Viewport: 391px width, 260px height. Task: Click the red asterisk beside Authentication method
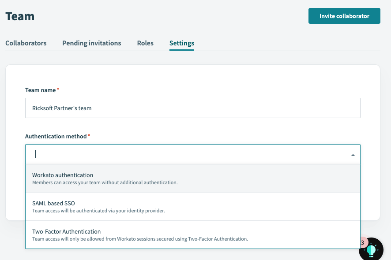pos(89,135)
